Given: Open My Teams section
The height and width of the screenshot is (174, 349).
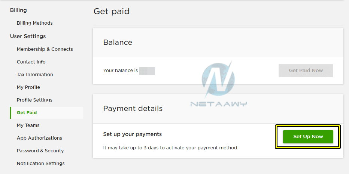Looking at the screenshot, I should (28, 125).
